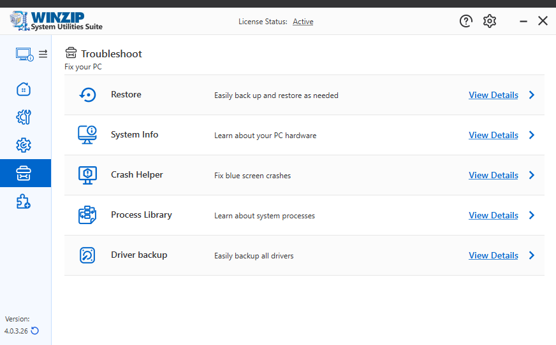Select the Crash Helper row title
The width and height of the screenshot is (556, 345).
pos(137,174)
